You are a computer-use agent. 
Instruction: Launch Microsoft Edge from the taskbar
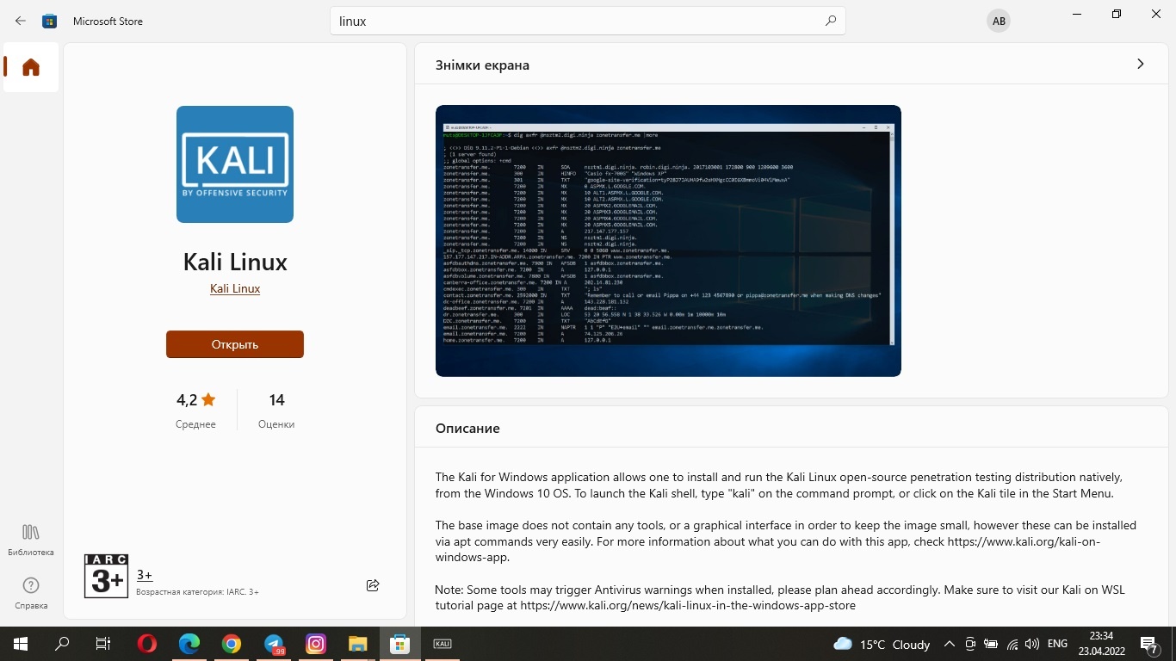click(189, 644)
